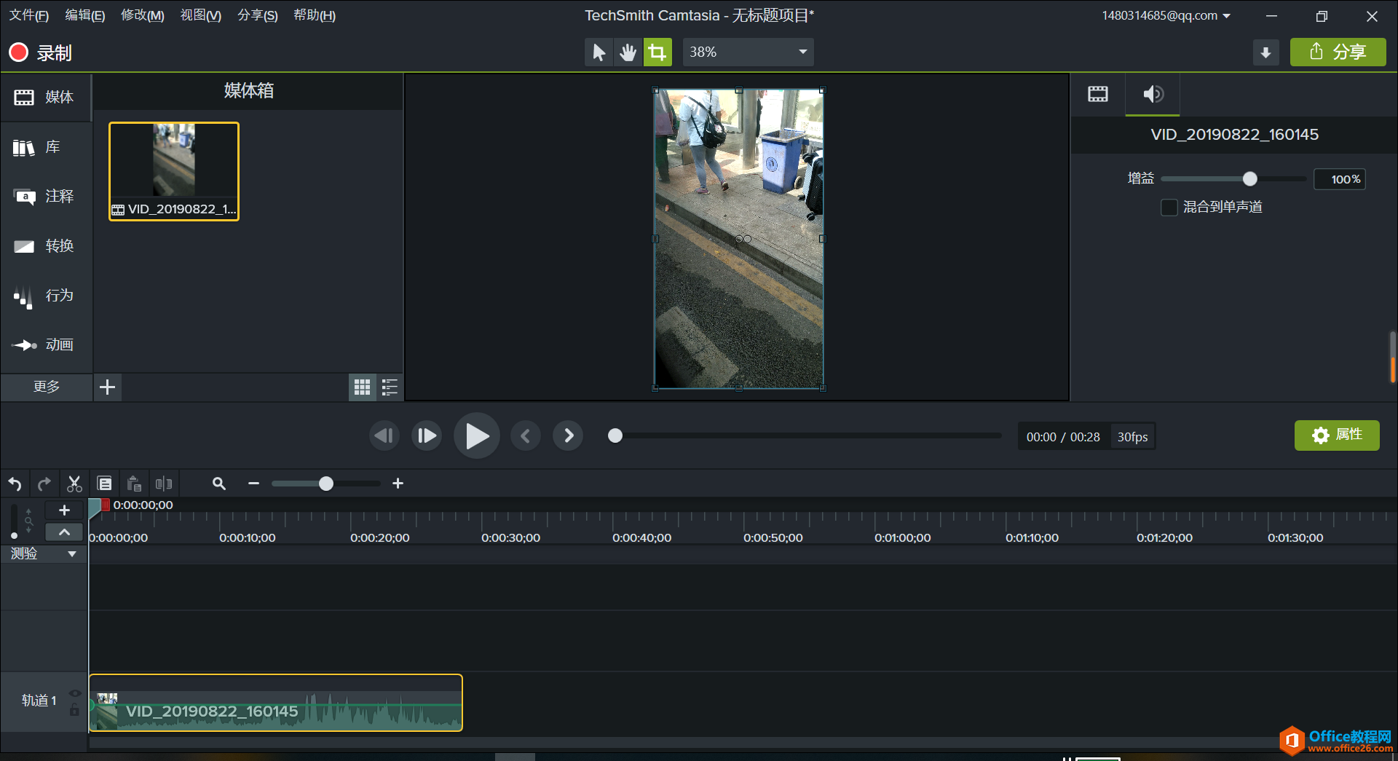Viewport: 1398px width, 761px height.
Task: Open the audio properties speaker tab
Action: (1153, 94)
